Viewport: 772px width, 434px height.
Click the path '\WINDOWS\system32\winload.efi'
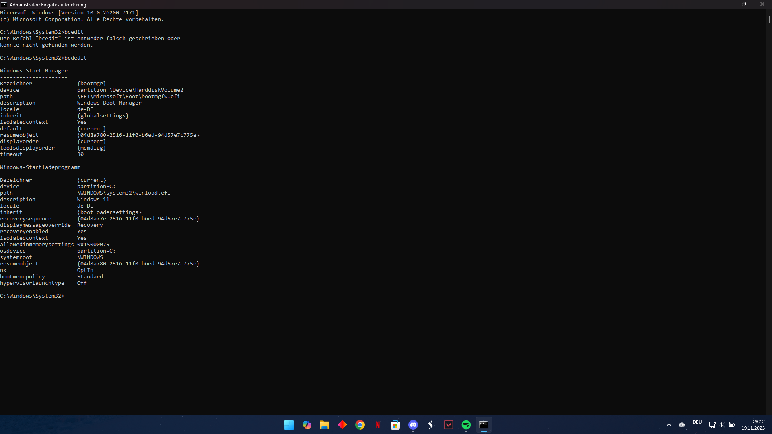(x=124, y=193)
